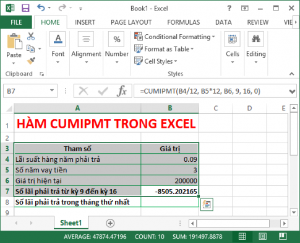Open Ribbon Display Options icon
This screenshot has height=243, width=300.
point(245,8)
